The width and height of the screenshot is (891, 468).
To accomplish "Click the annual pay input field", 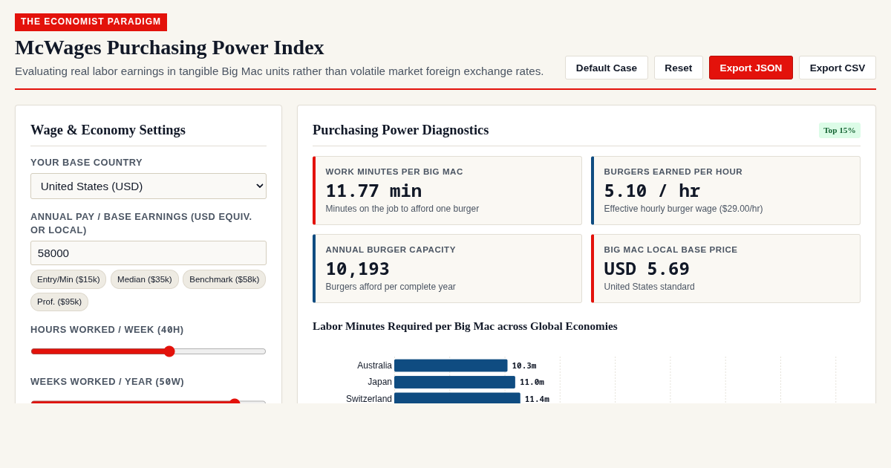I will tap(148, 253).
